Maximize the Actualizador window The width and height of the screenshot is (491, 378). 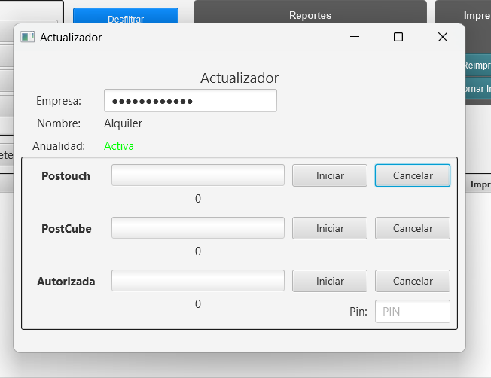(398, 37)
